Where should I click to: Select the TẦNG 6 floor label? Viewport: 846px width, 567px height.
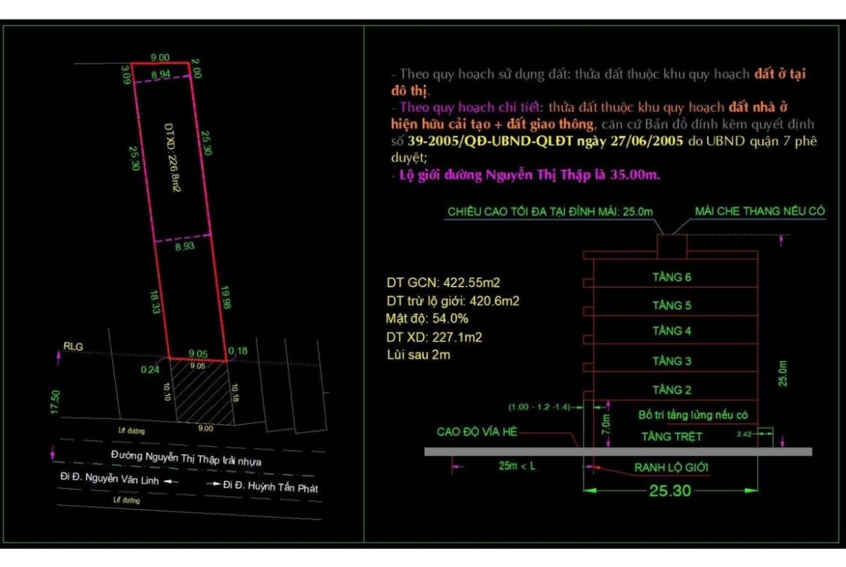(672, 277)
